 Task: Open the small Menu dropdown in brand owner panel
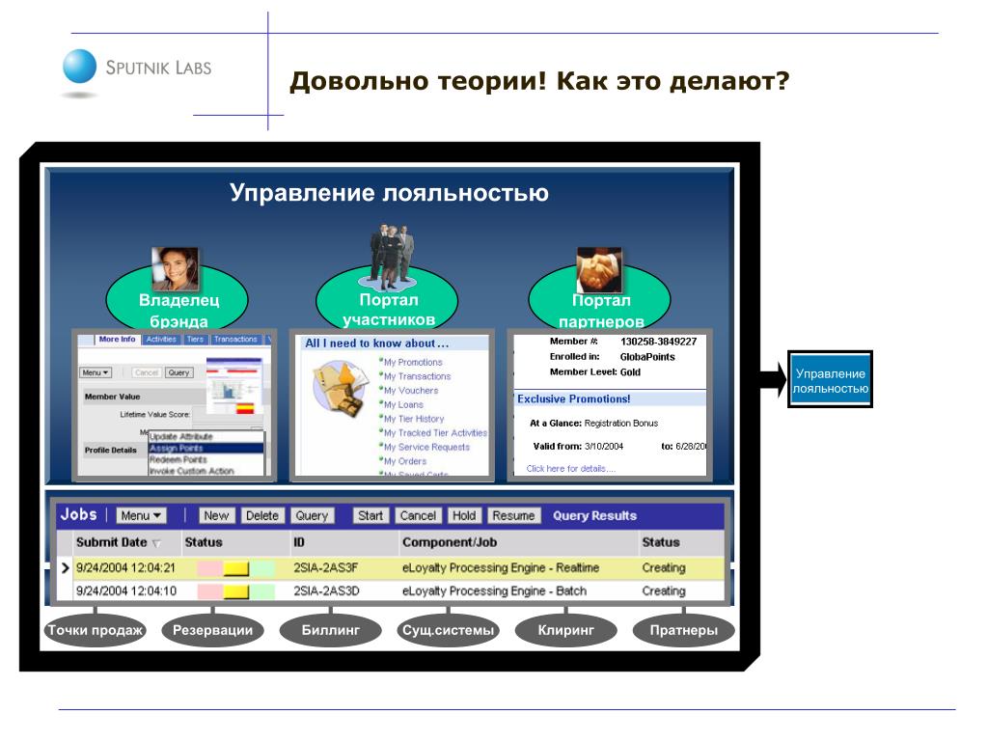coord(96,372)
